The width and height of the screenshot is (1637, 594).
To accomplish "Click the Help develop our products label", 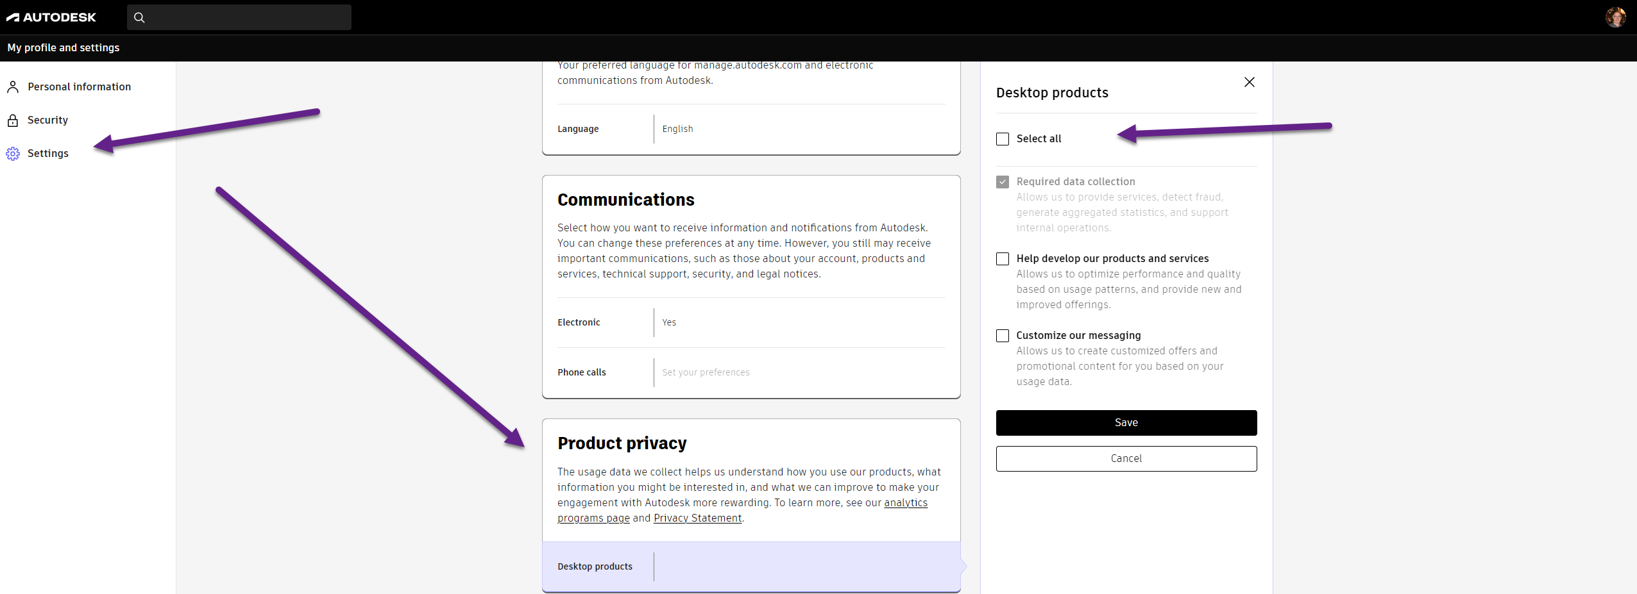I will [1112, 259].
